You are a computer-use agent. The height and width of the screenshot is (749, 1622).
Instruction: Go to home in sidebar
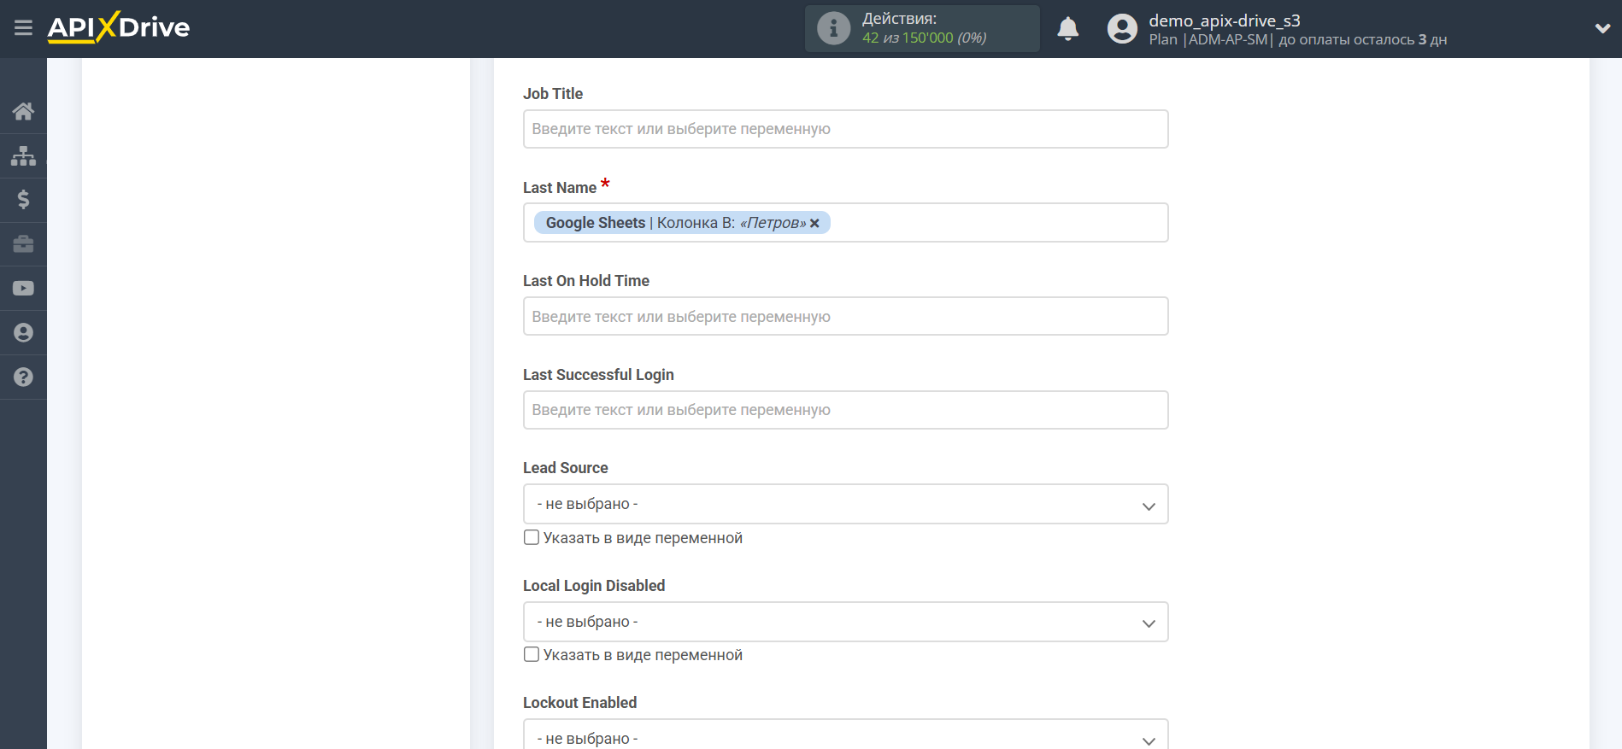click(23, 111)
